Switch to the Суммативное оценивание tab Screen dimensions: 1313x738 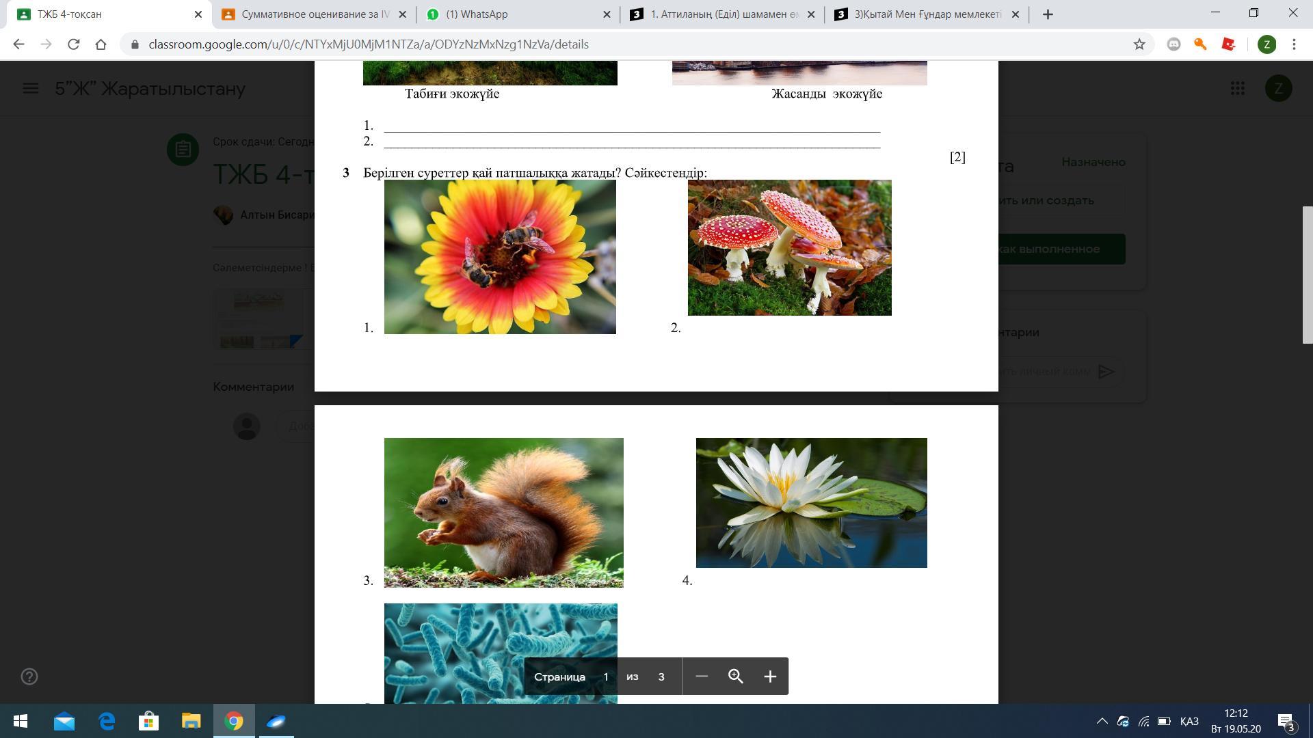click(x=315, y=14)
